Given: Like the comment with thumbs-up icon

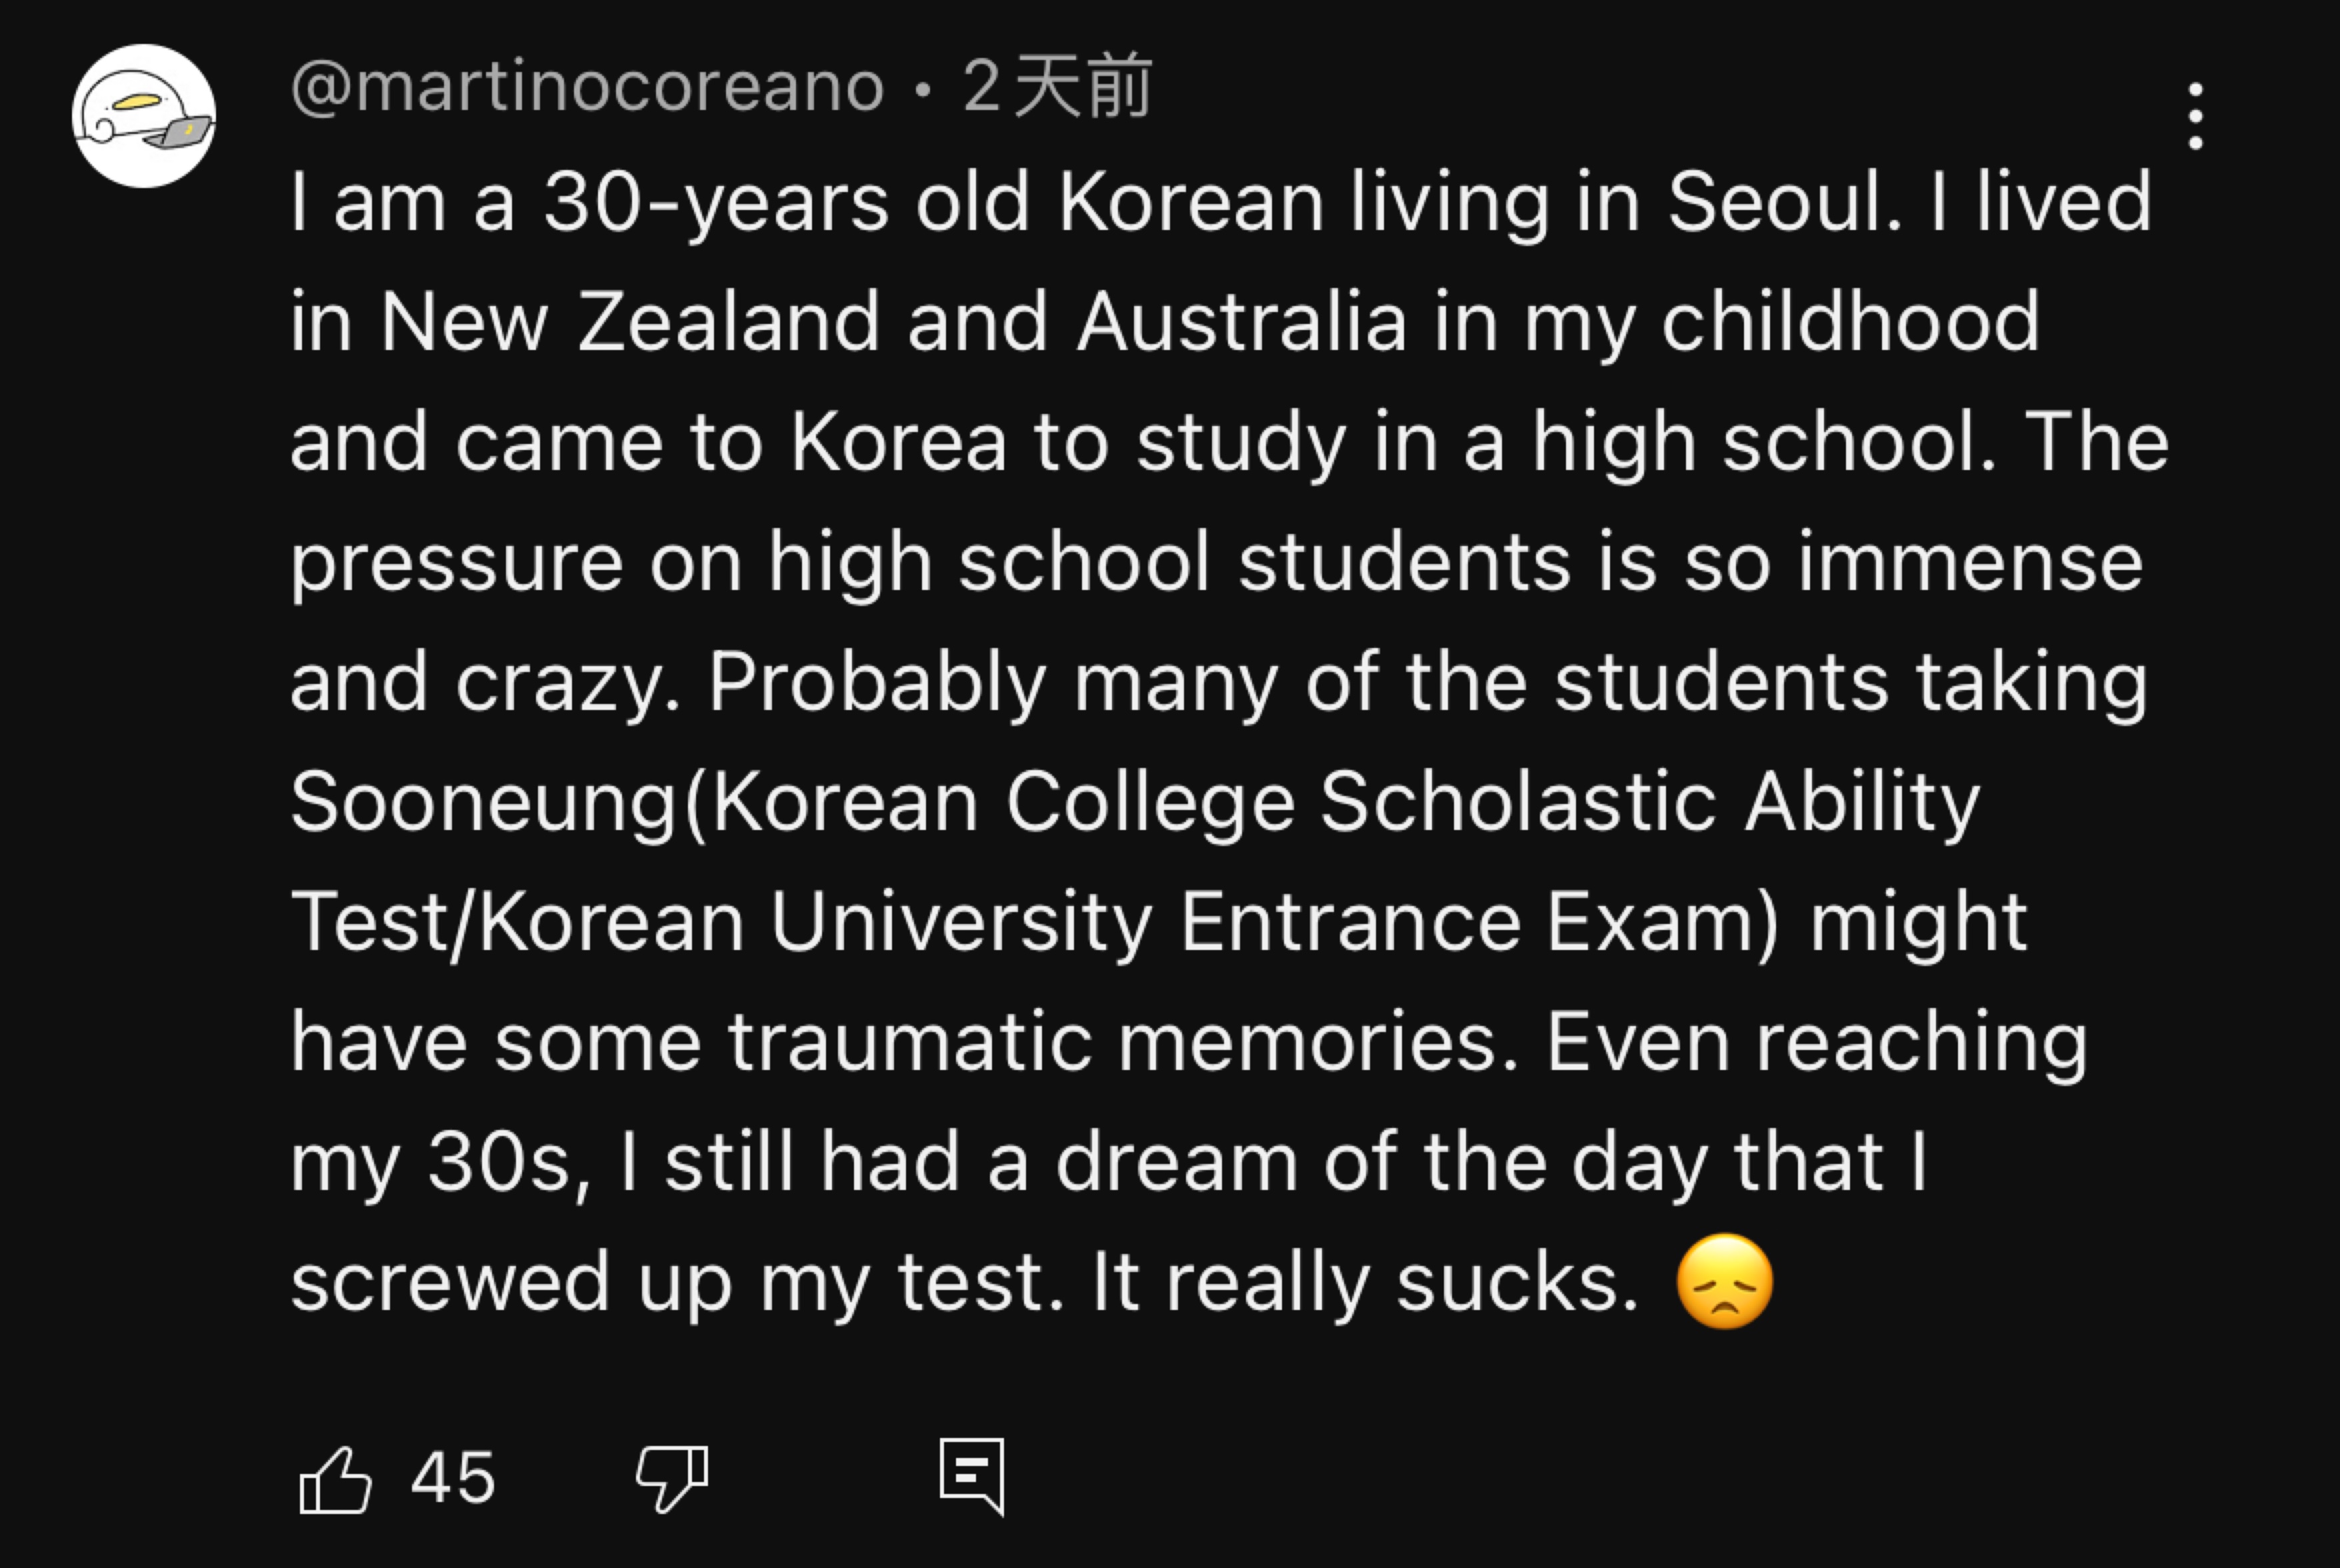Looking at the screenshot, I should click(335, 1479).
